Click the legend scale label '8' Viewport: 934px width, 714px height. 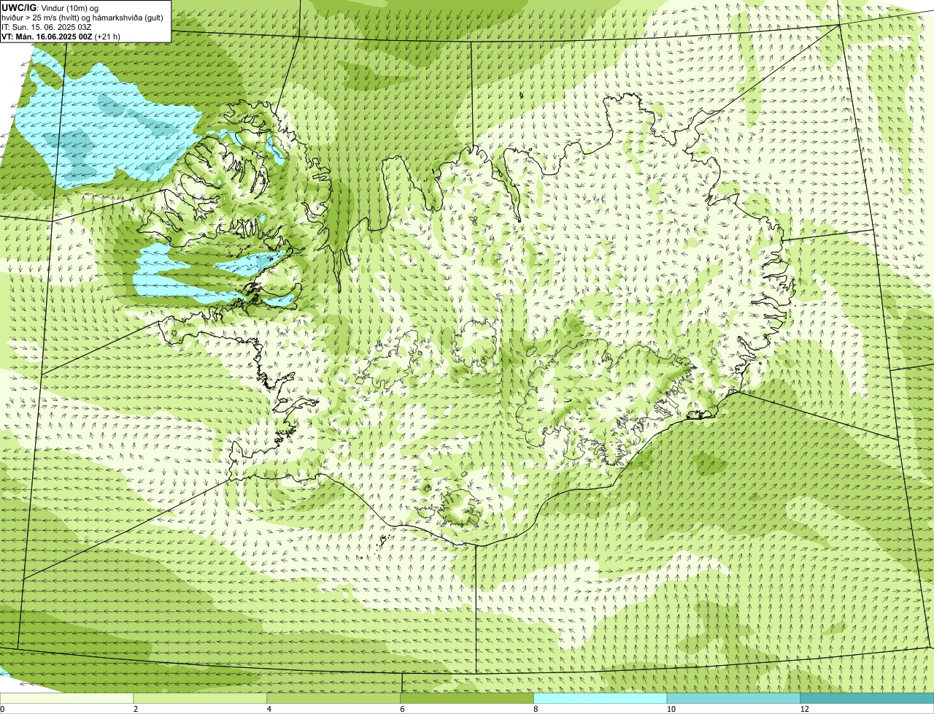[536, 709]
